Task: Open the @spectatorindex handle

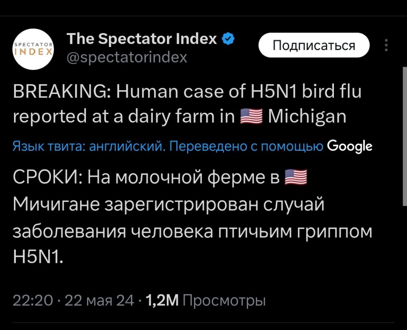Action: (x=127, y=57)
